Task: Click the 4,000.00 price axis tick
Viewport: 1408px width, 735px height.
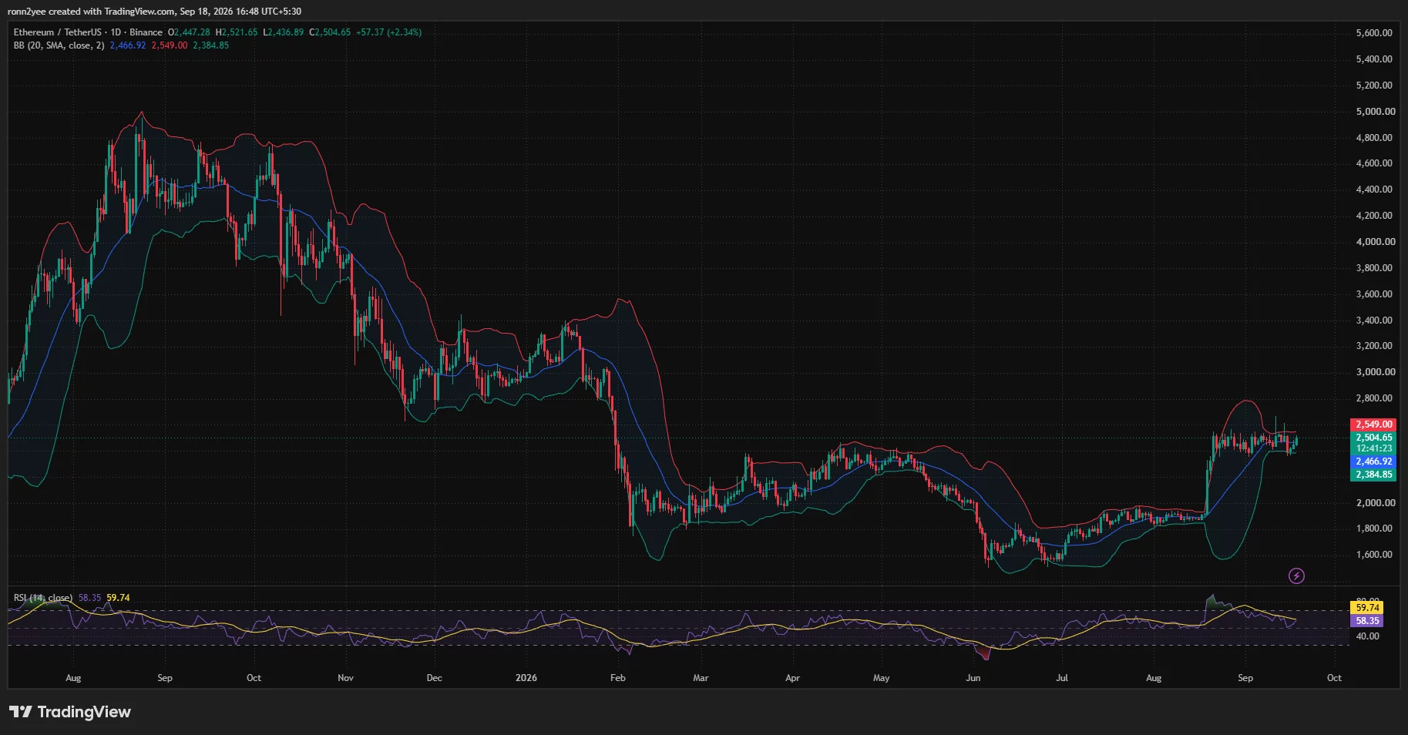Action: point(1376,242)
